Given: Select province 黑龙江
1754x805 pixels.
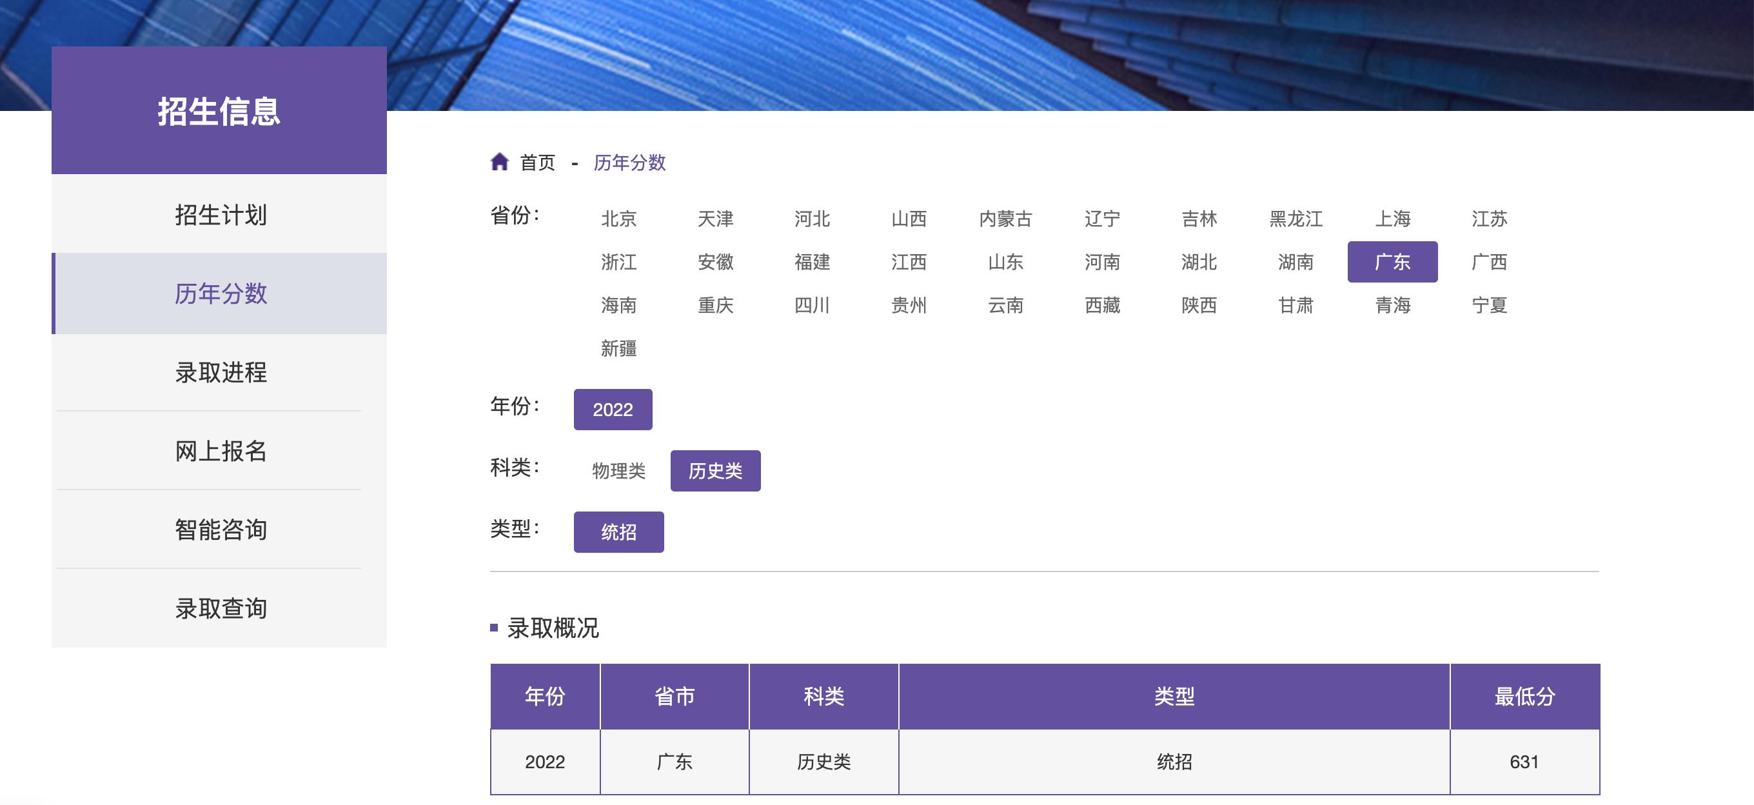Looking at the screenshot, I should [1296, 219].
